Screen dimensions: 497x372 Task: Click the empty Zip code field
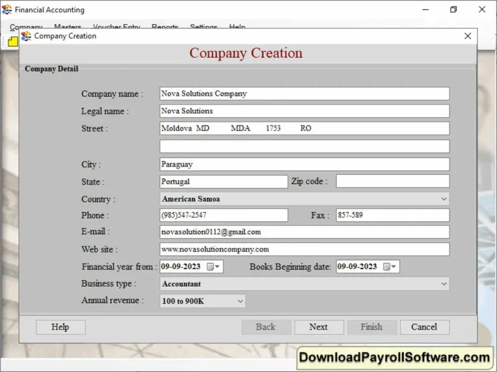point(393,181)
